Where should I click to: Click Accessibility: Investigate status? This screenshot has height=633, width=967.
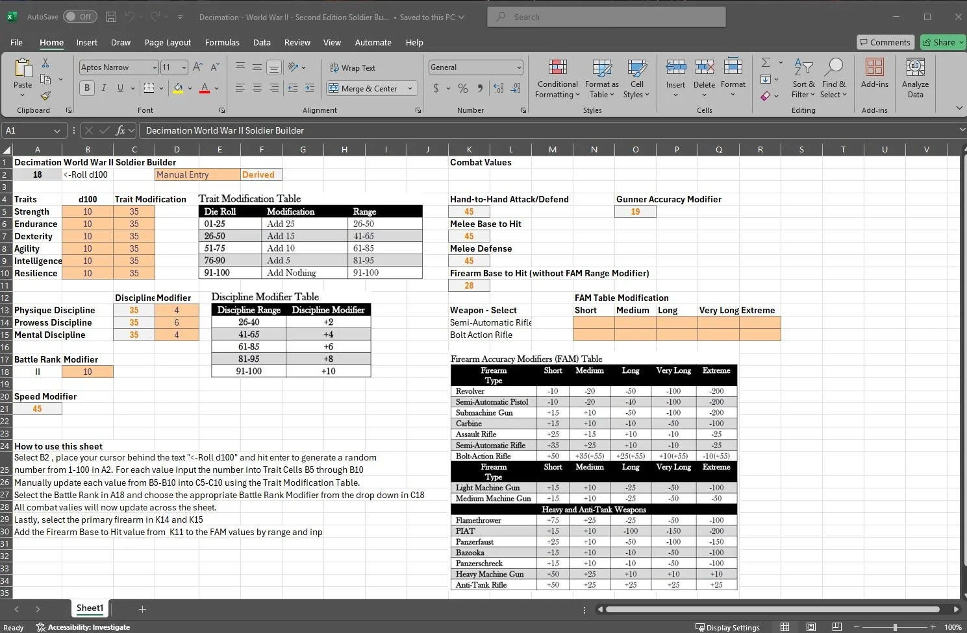(x=83, y=627)
